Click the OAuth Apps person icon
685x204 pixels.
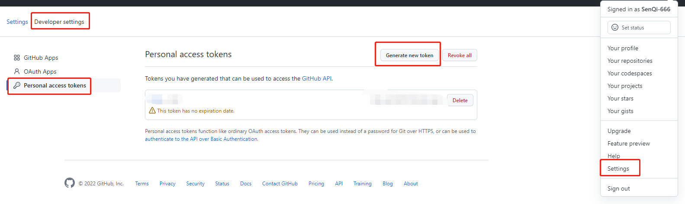click(17, 71)
